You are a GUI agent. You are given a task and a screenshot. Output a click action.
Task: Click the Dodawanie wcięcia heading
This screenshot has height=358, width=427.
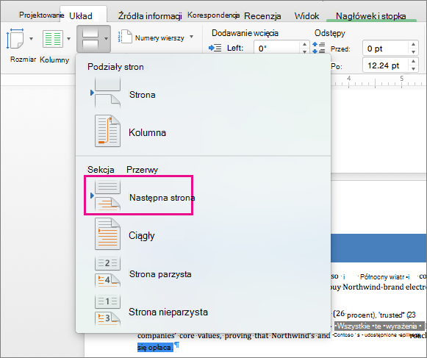point(245,33)
